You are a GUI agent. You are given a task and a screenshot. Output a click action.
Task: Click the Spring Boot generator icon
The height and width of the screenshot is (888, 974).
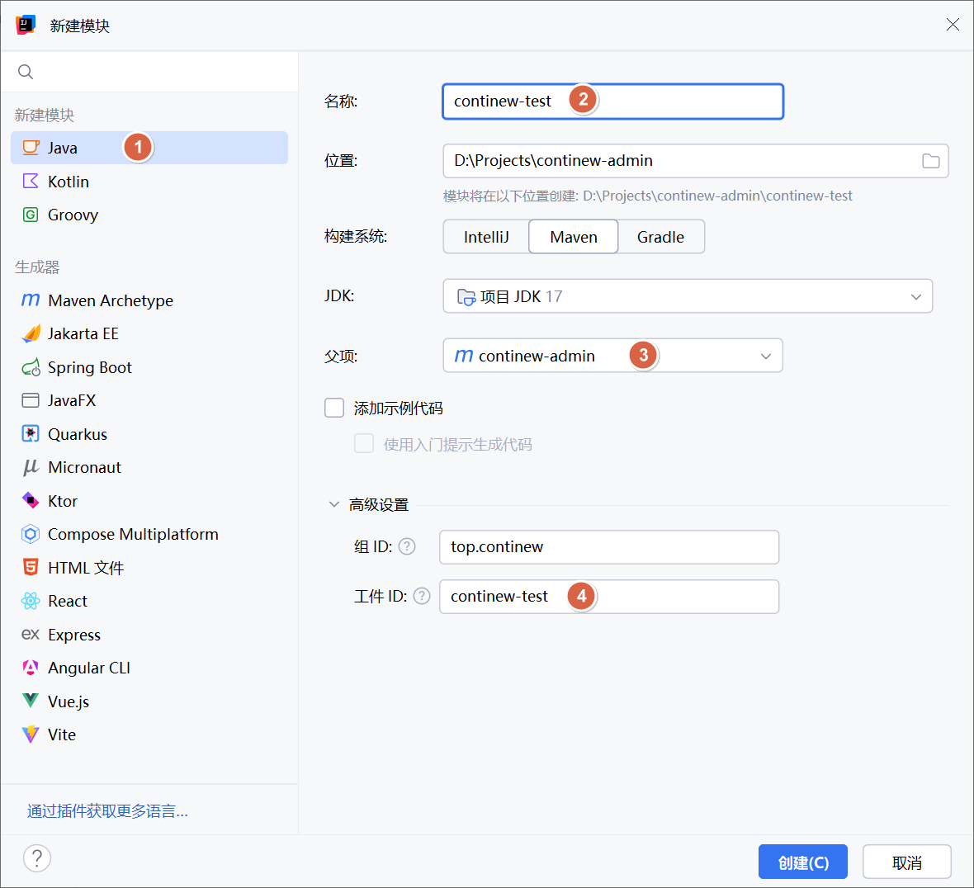tap(31, 367)
